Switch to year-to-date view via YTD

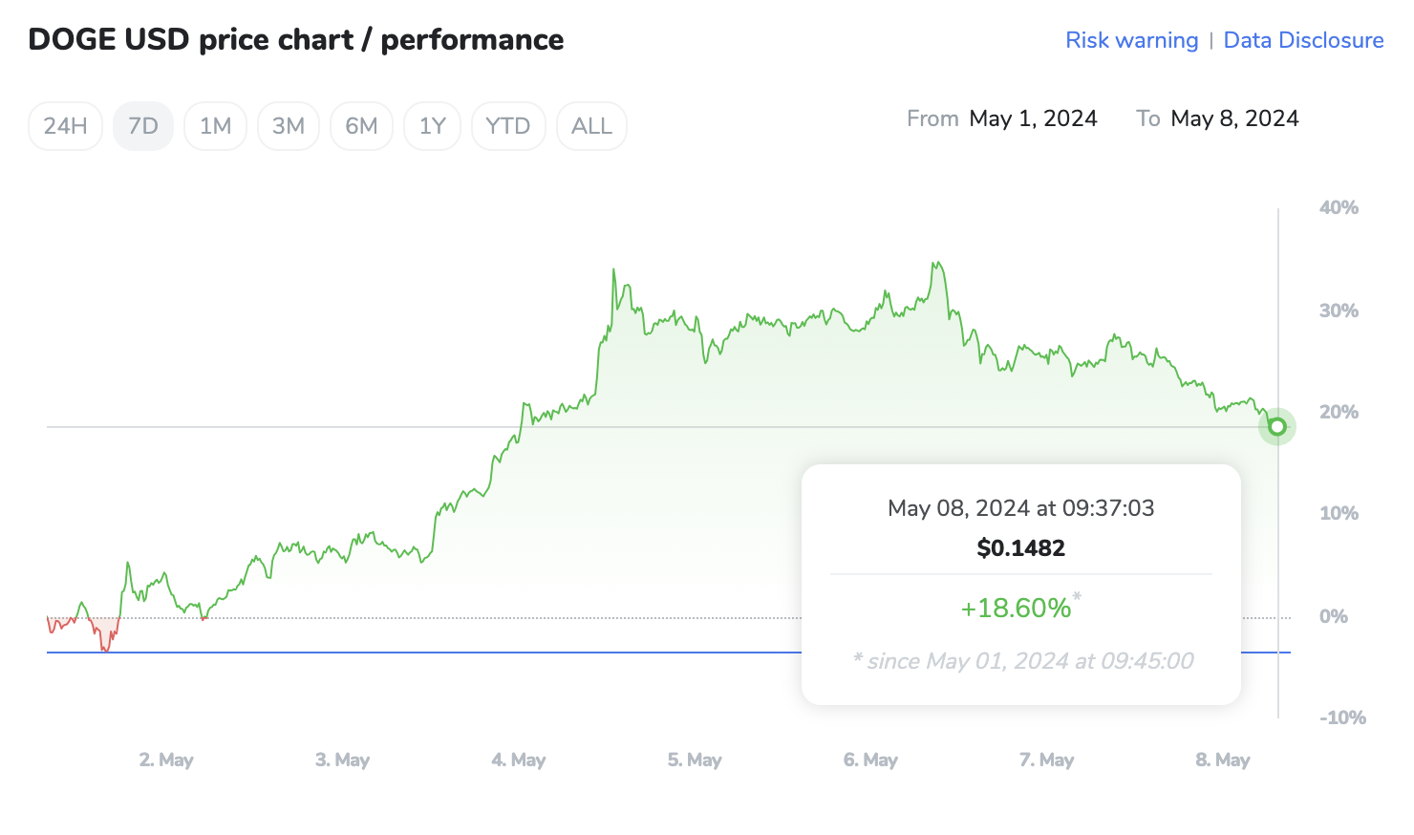pos(508,125)
